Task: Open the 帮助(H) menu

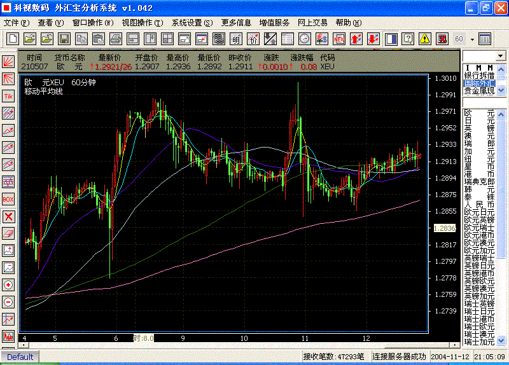Action: click(349, 23)
